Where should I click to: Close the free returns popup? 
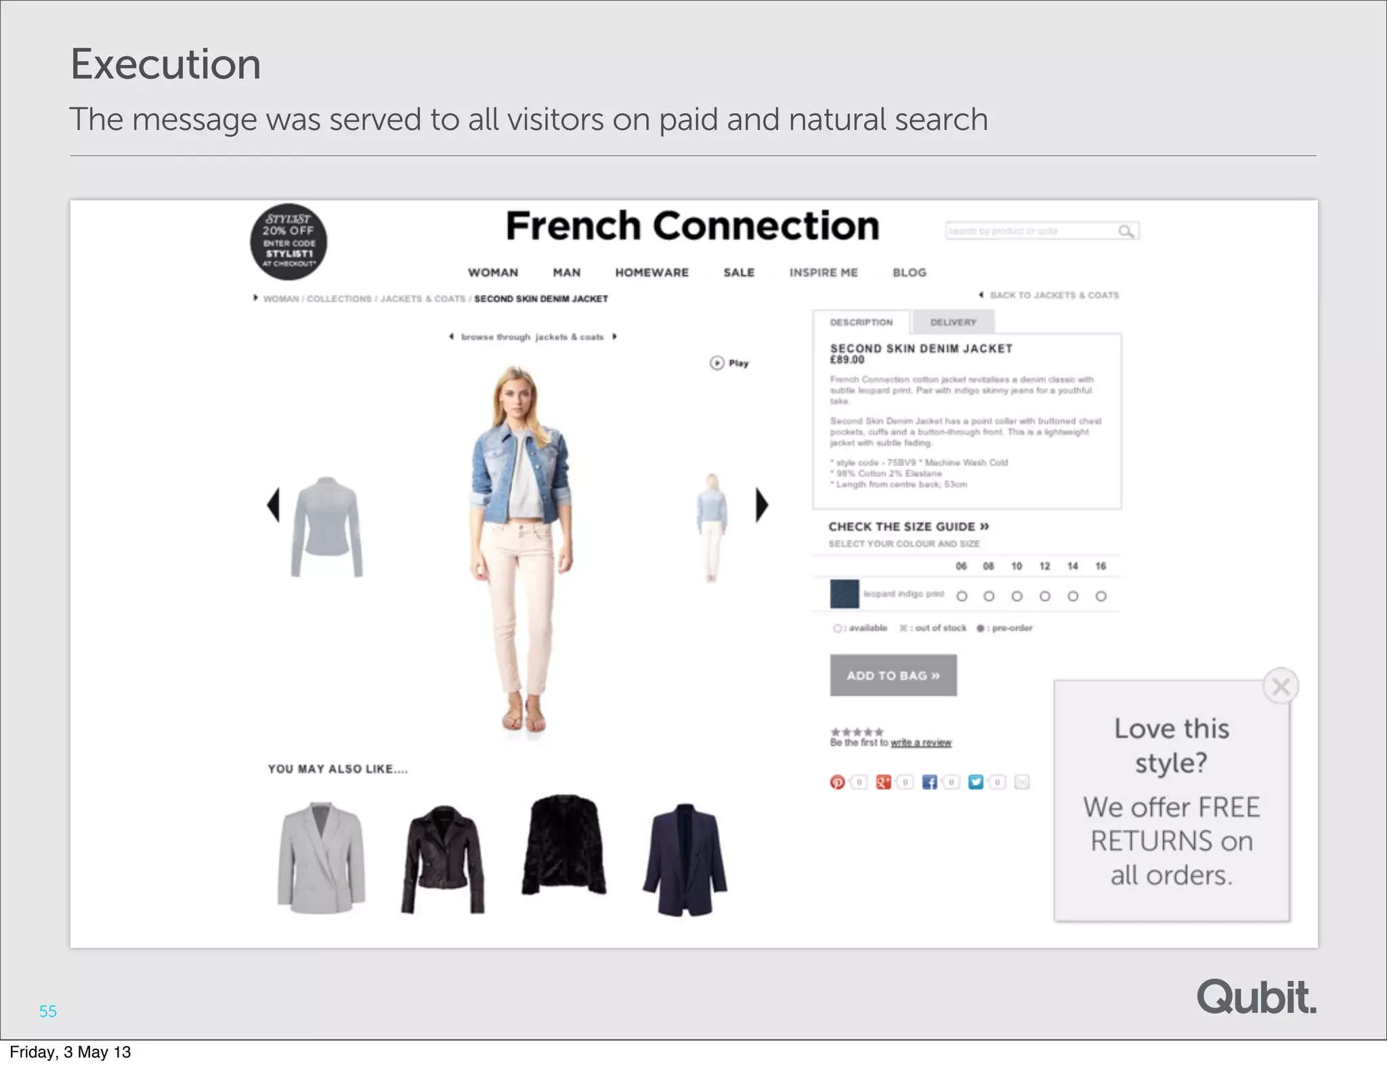pyautogui.click(x=1281, y=687)
